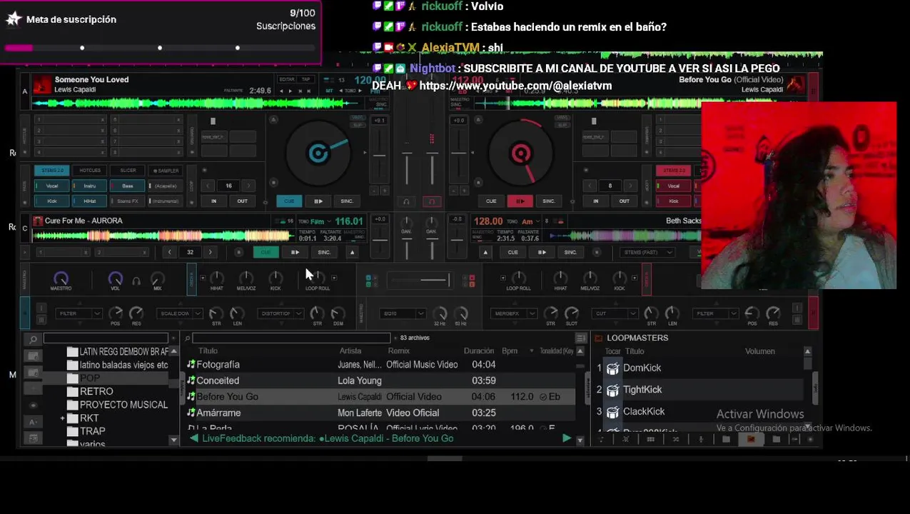Click the LiveFeedback green play arrow
The image size is (910, 514).
click(x=567, y=438)
